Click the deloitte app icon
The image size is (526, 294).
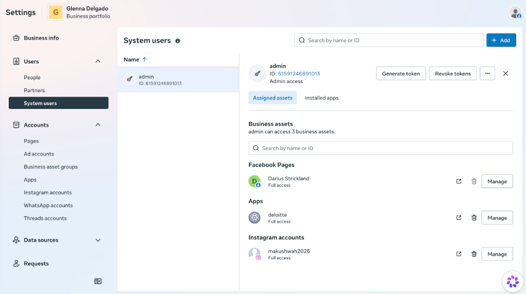coord(255,217)
